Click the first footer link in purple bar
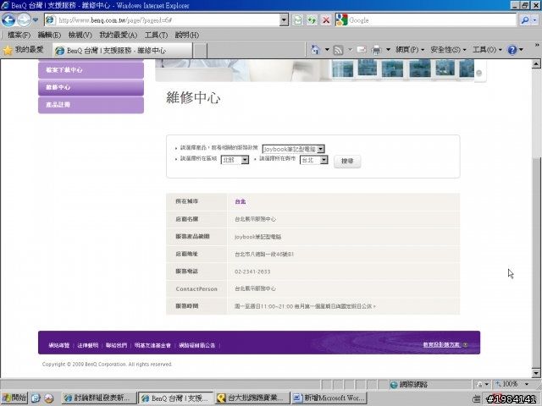The image size is (542, 406). pyautogui.click(x=59, y=345)
